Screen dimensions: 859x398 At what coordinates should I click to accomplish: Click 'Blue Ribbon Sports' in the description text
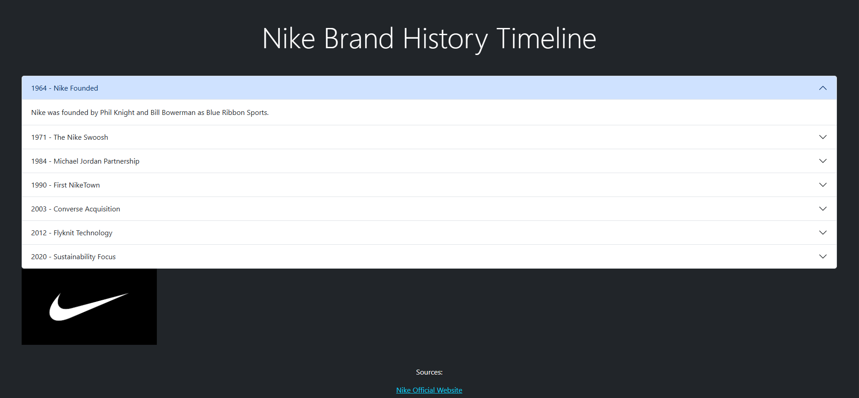coord(237,112)
